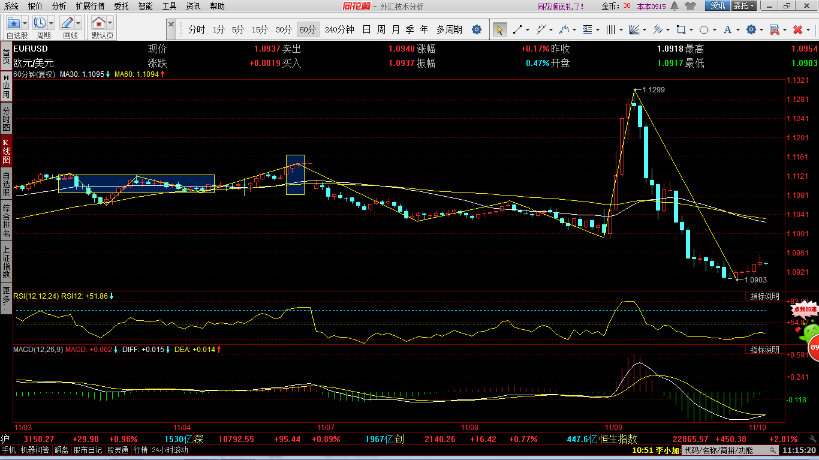Switch to 15分 period
This screenshot has width=819, height=460.
260,29
